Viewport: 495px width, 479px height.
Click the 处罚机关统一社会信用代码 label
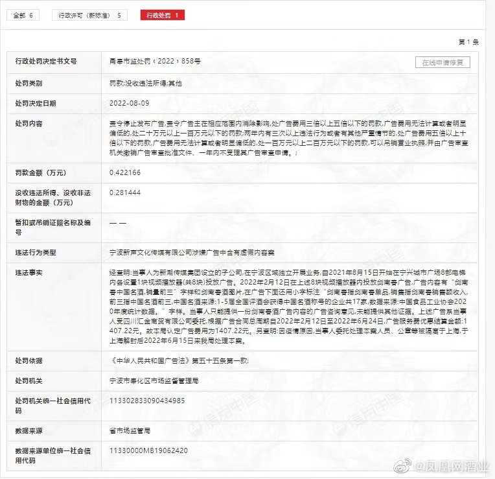pyautogui.click(x=53, y=405)
